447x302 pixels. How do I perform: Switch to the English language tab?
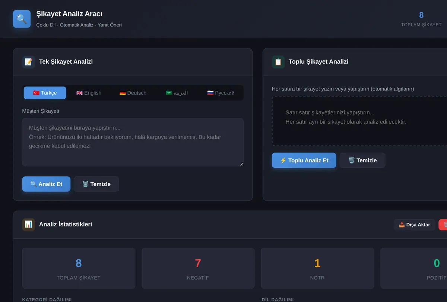(89, 93)
